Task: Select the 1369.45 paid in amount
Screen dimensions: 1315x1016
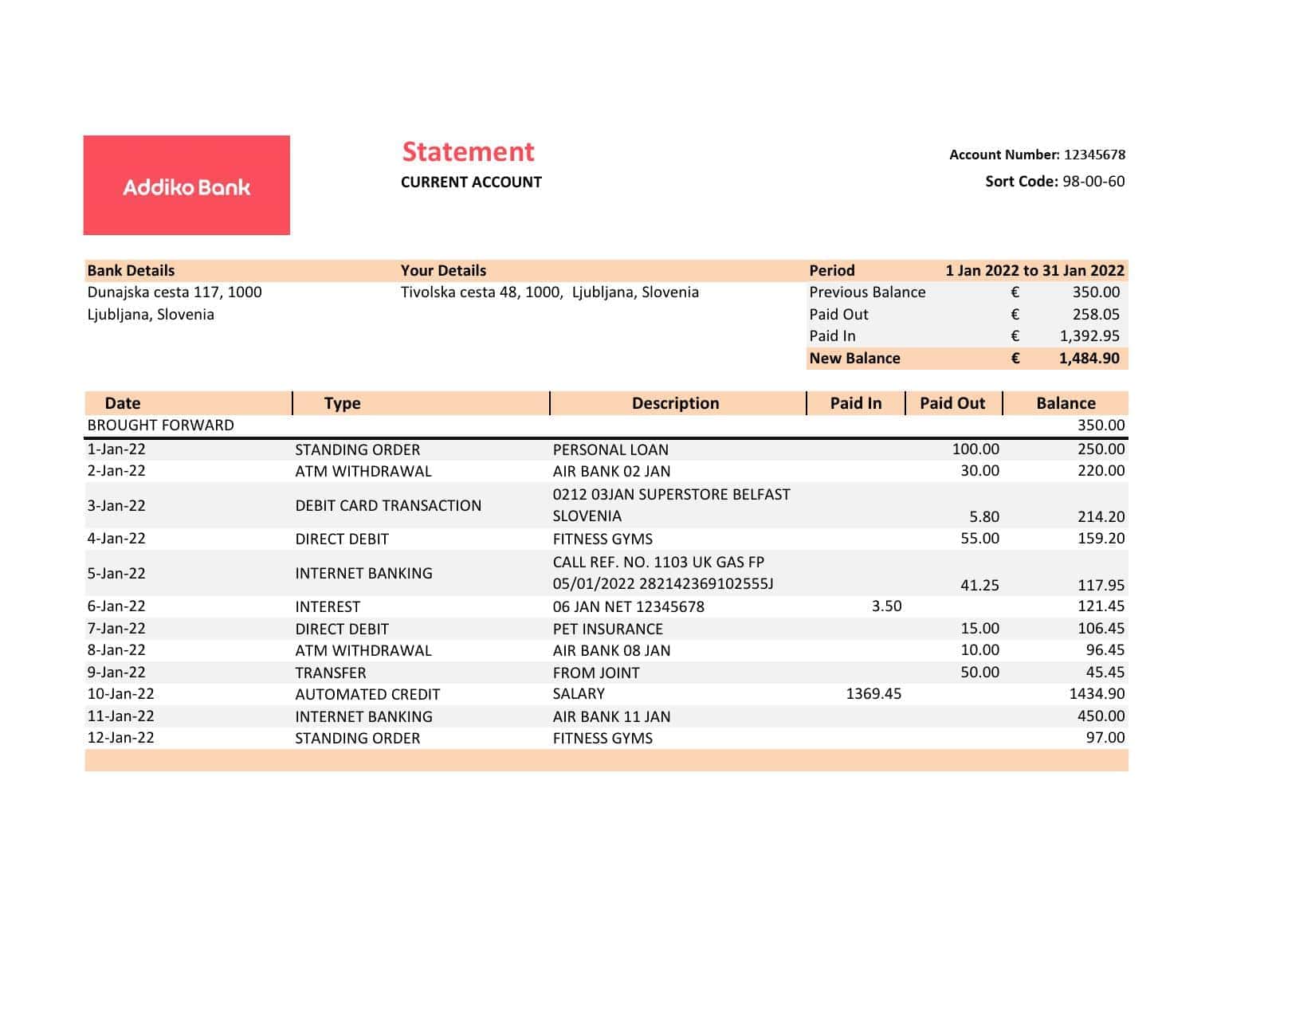Action: 873,694
